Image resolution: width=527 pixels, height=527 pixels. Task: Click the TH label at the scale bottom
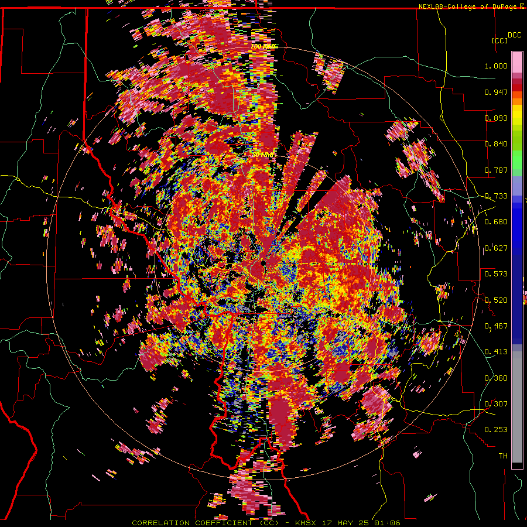(x=503, y=456)
